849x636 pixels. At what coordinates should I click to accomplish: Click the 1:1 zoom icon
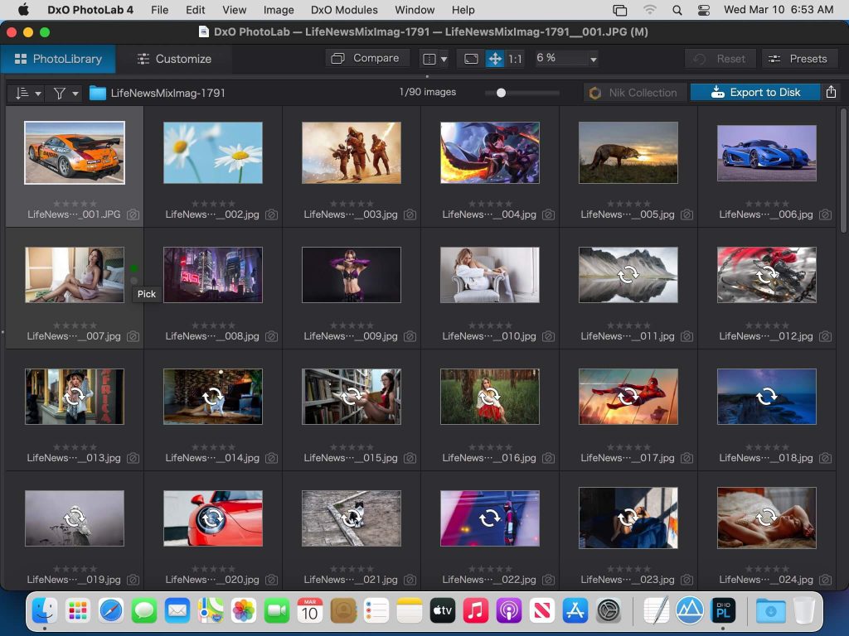click(514, 58)
